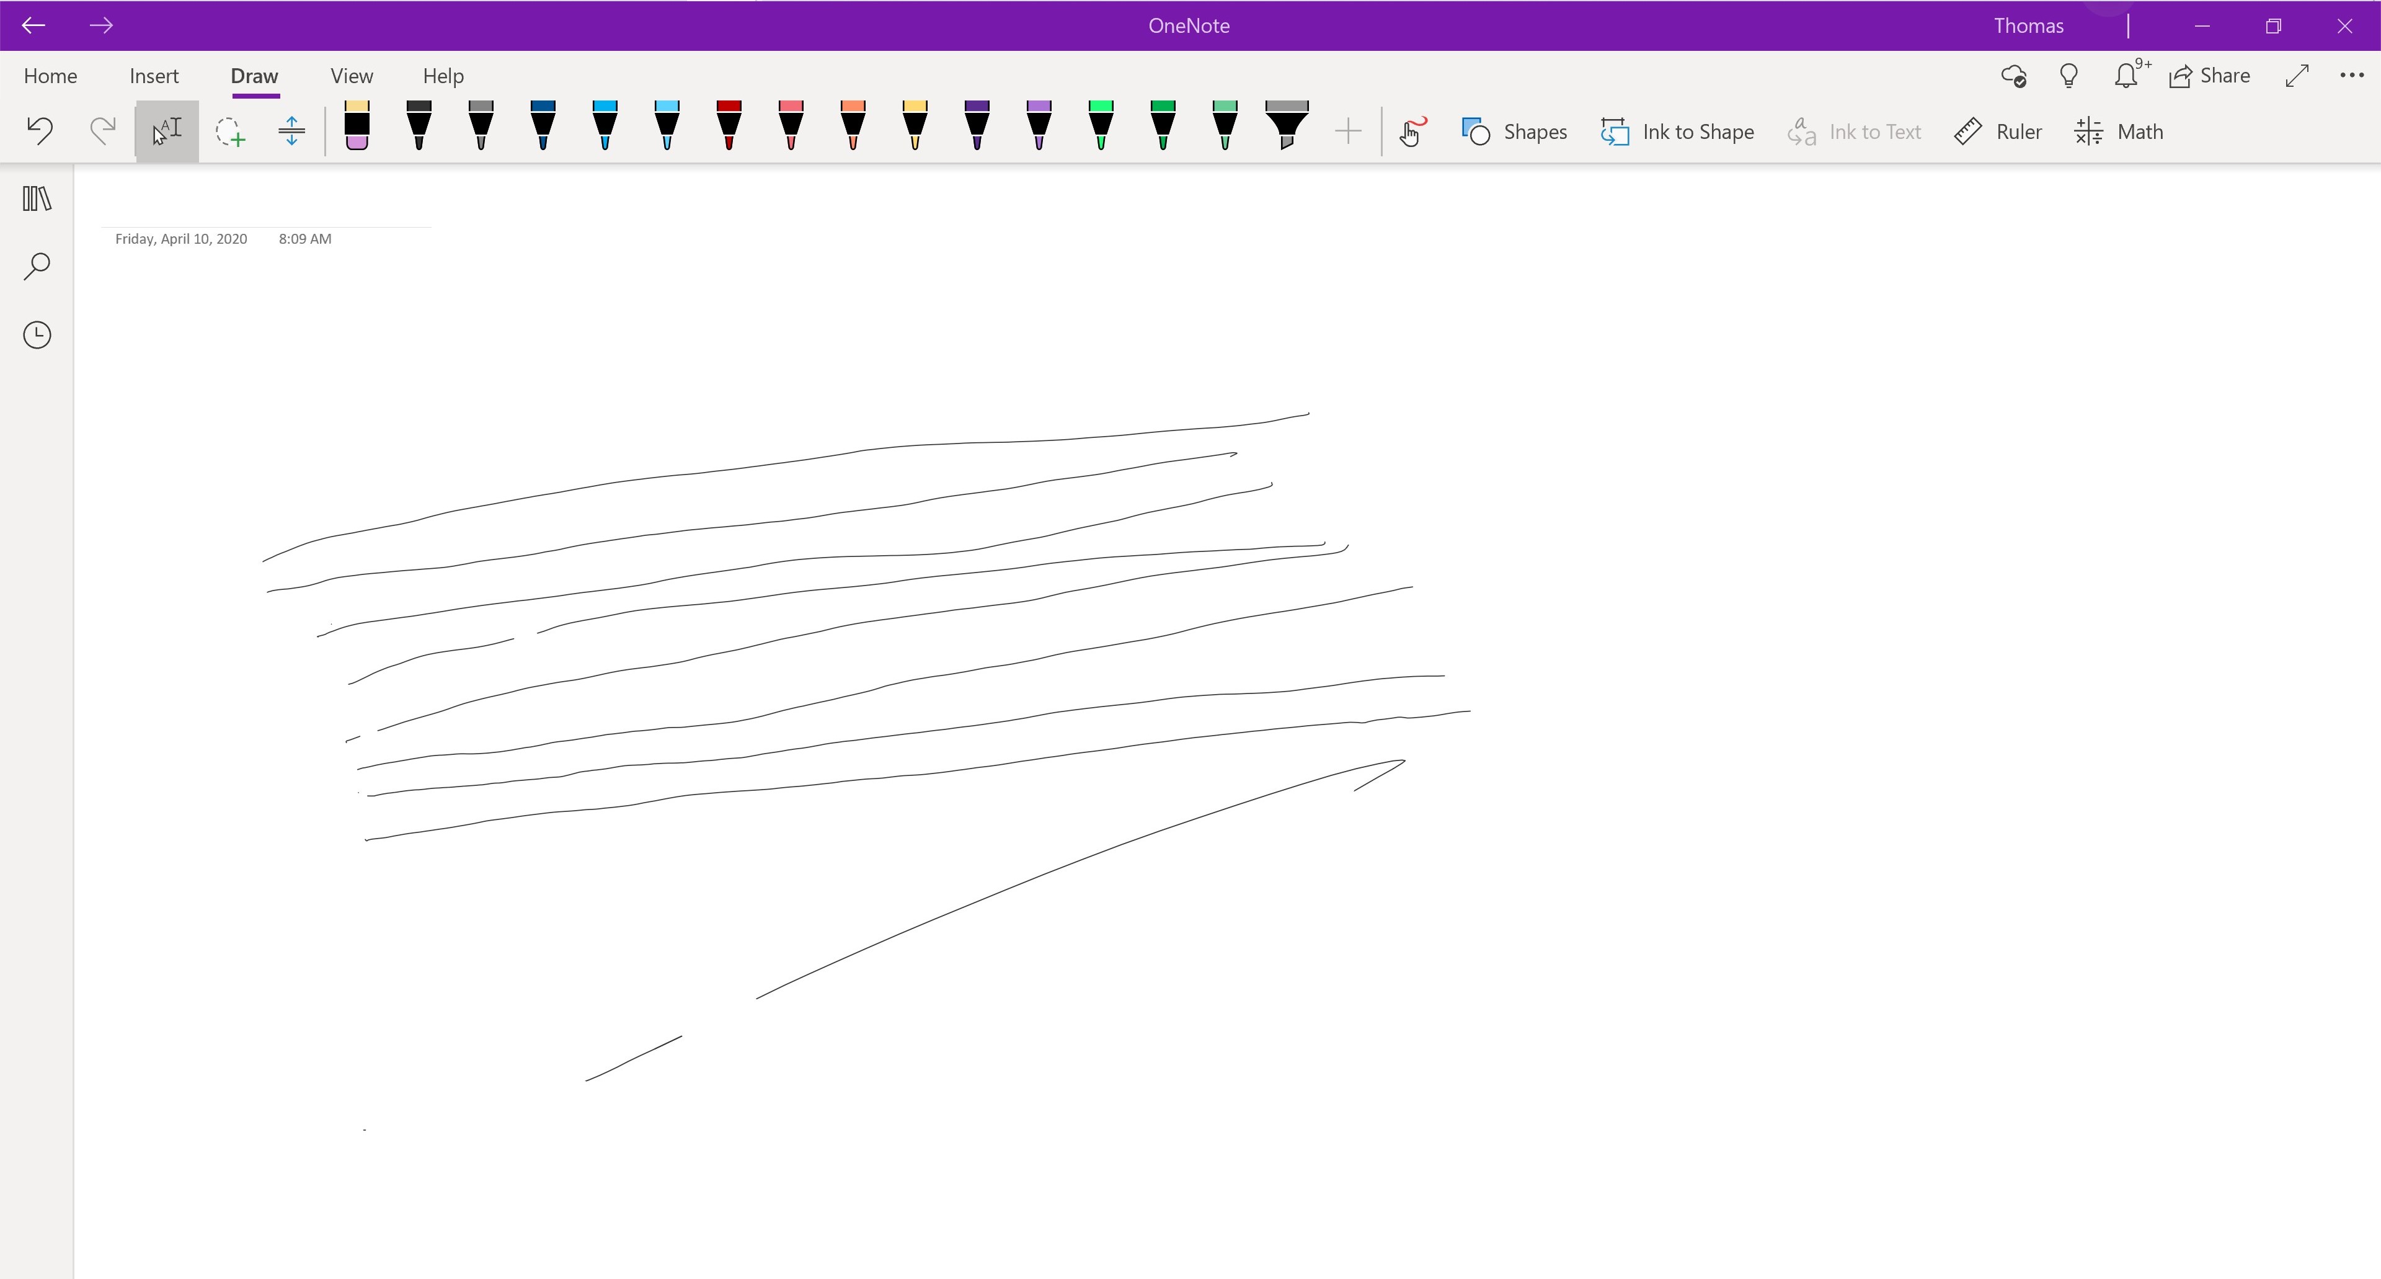Click the Insert Space tool
This screenshot has height=1279, width=2381.
pyautogui.click(x=291, y=130)
